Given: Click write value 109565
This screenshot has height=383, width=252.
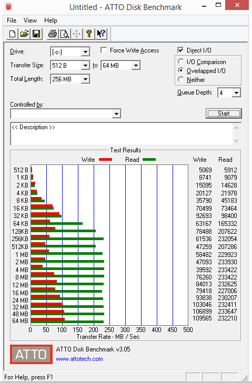Looking at the screenshot, I should pyautogui.click(x=202, y=318).
